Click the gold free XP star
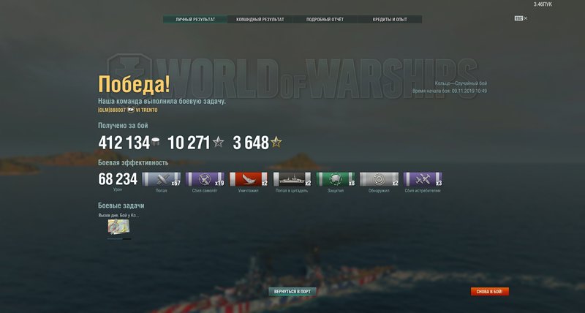 (276, 142)
